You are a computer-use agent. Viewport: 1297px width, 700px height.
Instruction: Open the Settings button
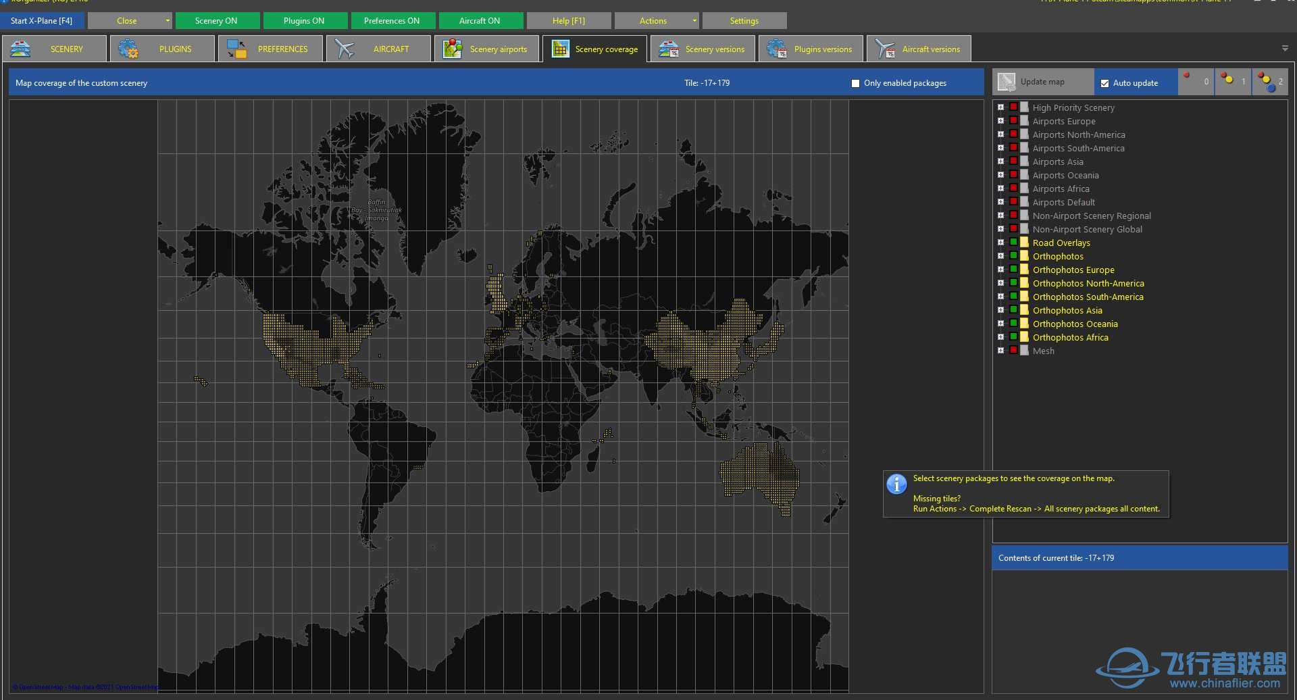(744, 21)
